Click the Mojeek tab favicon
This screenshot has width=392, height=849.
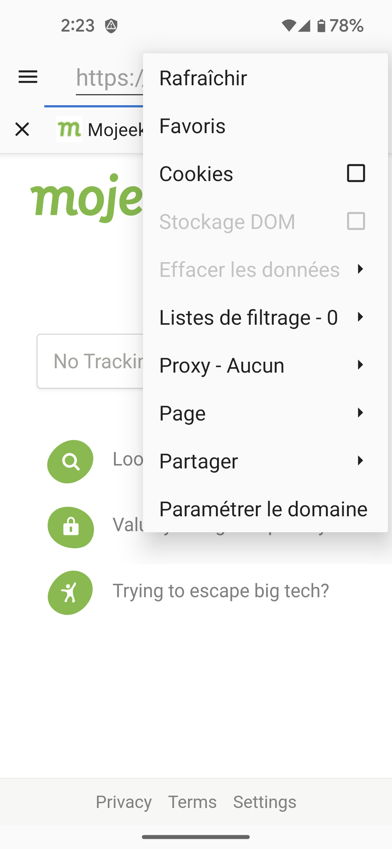(69, 129)
